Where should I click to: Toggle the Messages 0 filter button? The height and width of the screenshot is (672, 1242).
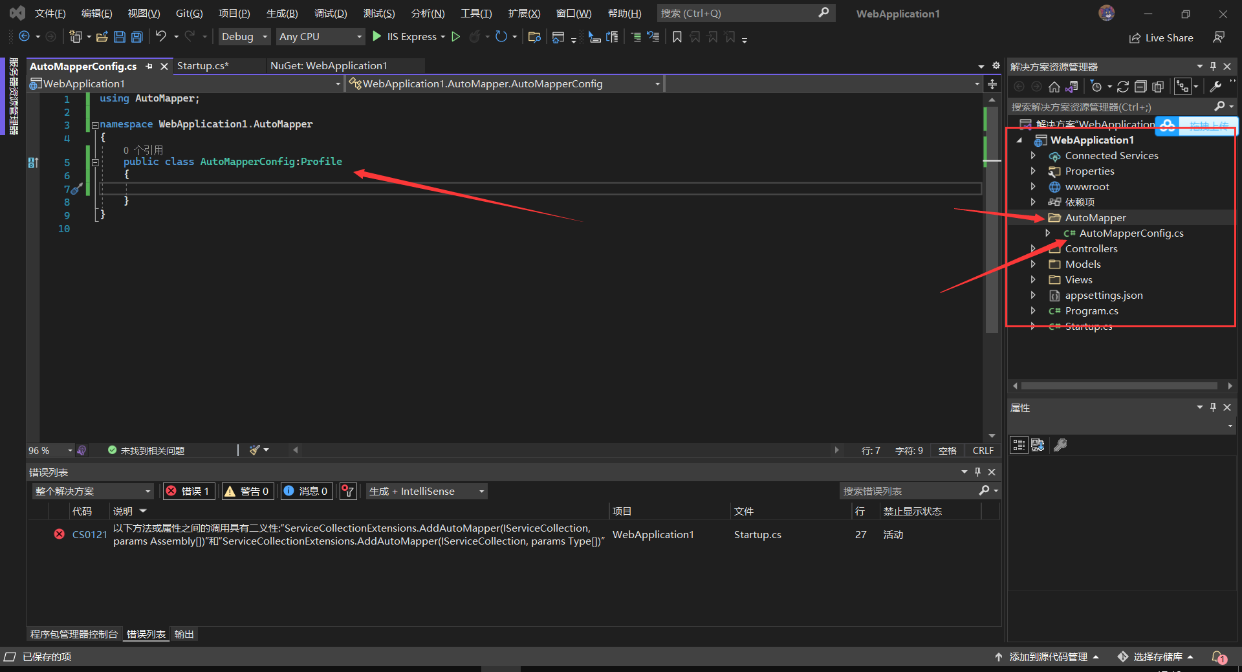pos(307,492)
